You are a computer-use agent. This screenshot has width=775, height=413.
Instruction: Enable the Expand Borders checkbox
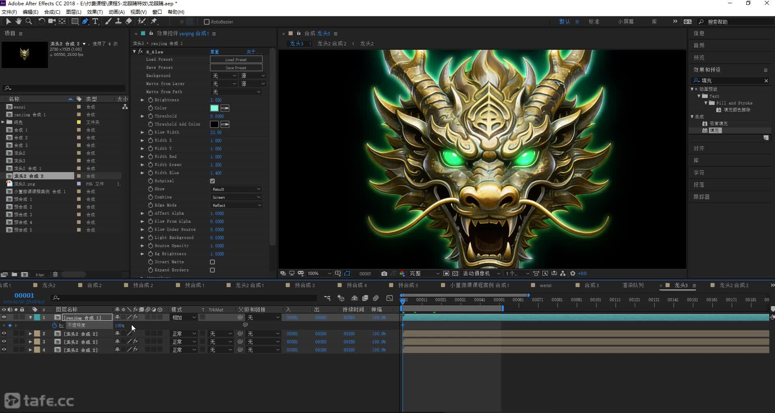coord(212,270)
